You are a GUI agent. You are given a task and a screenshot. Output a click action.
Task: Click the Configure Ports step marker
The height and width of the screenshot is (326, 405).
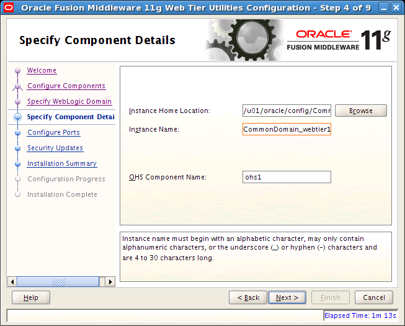pyautogui.click(x=17, y=133)
